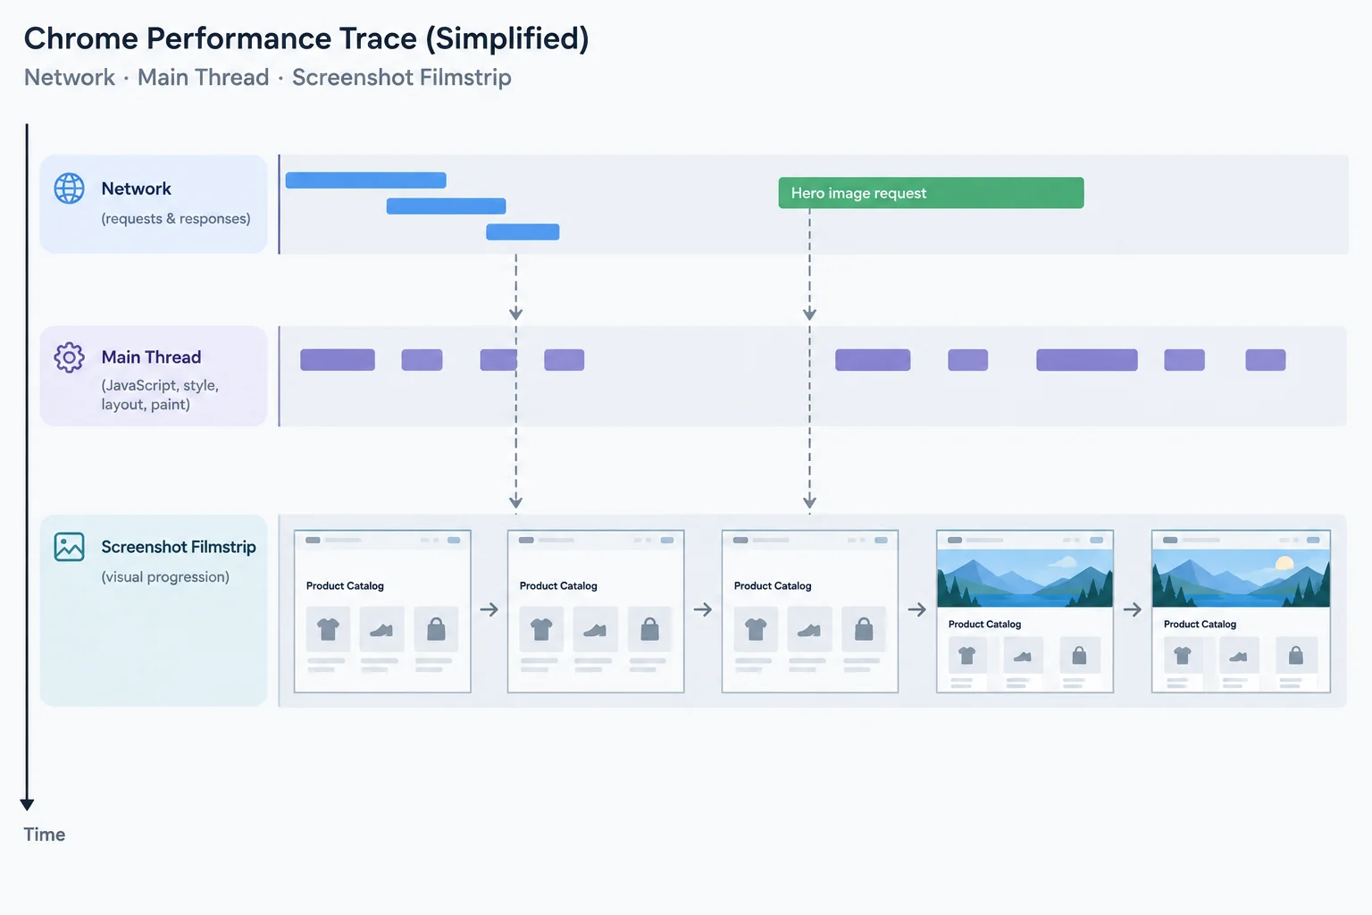Open the first screenshot filmstrip frame
Viewport: 1372px width, 915px height.
click(382, 611)
